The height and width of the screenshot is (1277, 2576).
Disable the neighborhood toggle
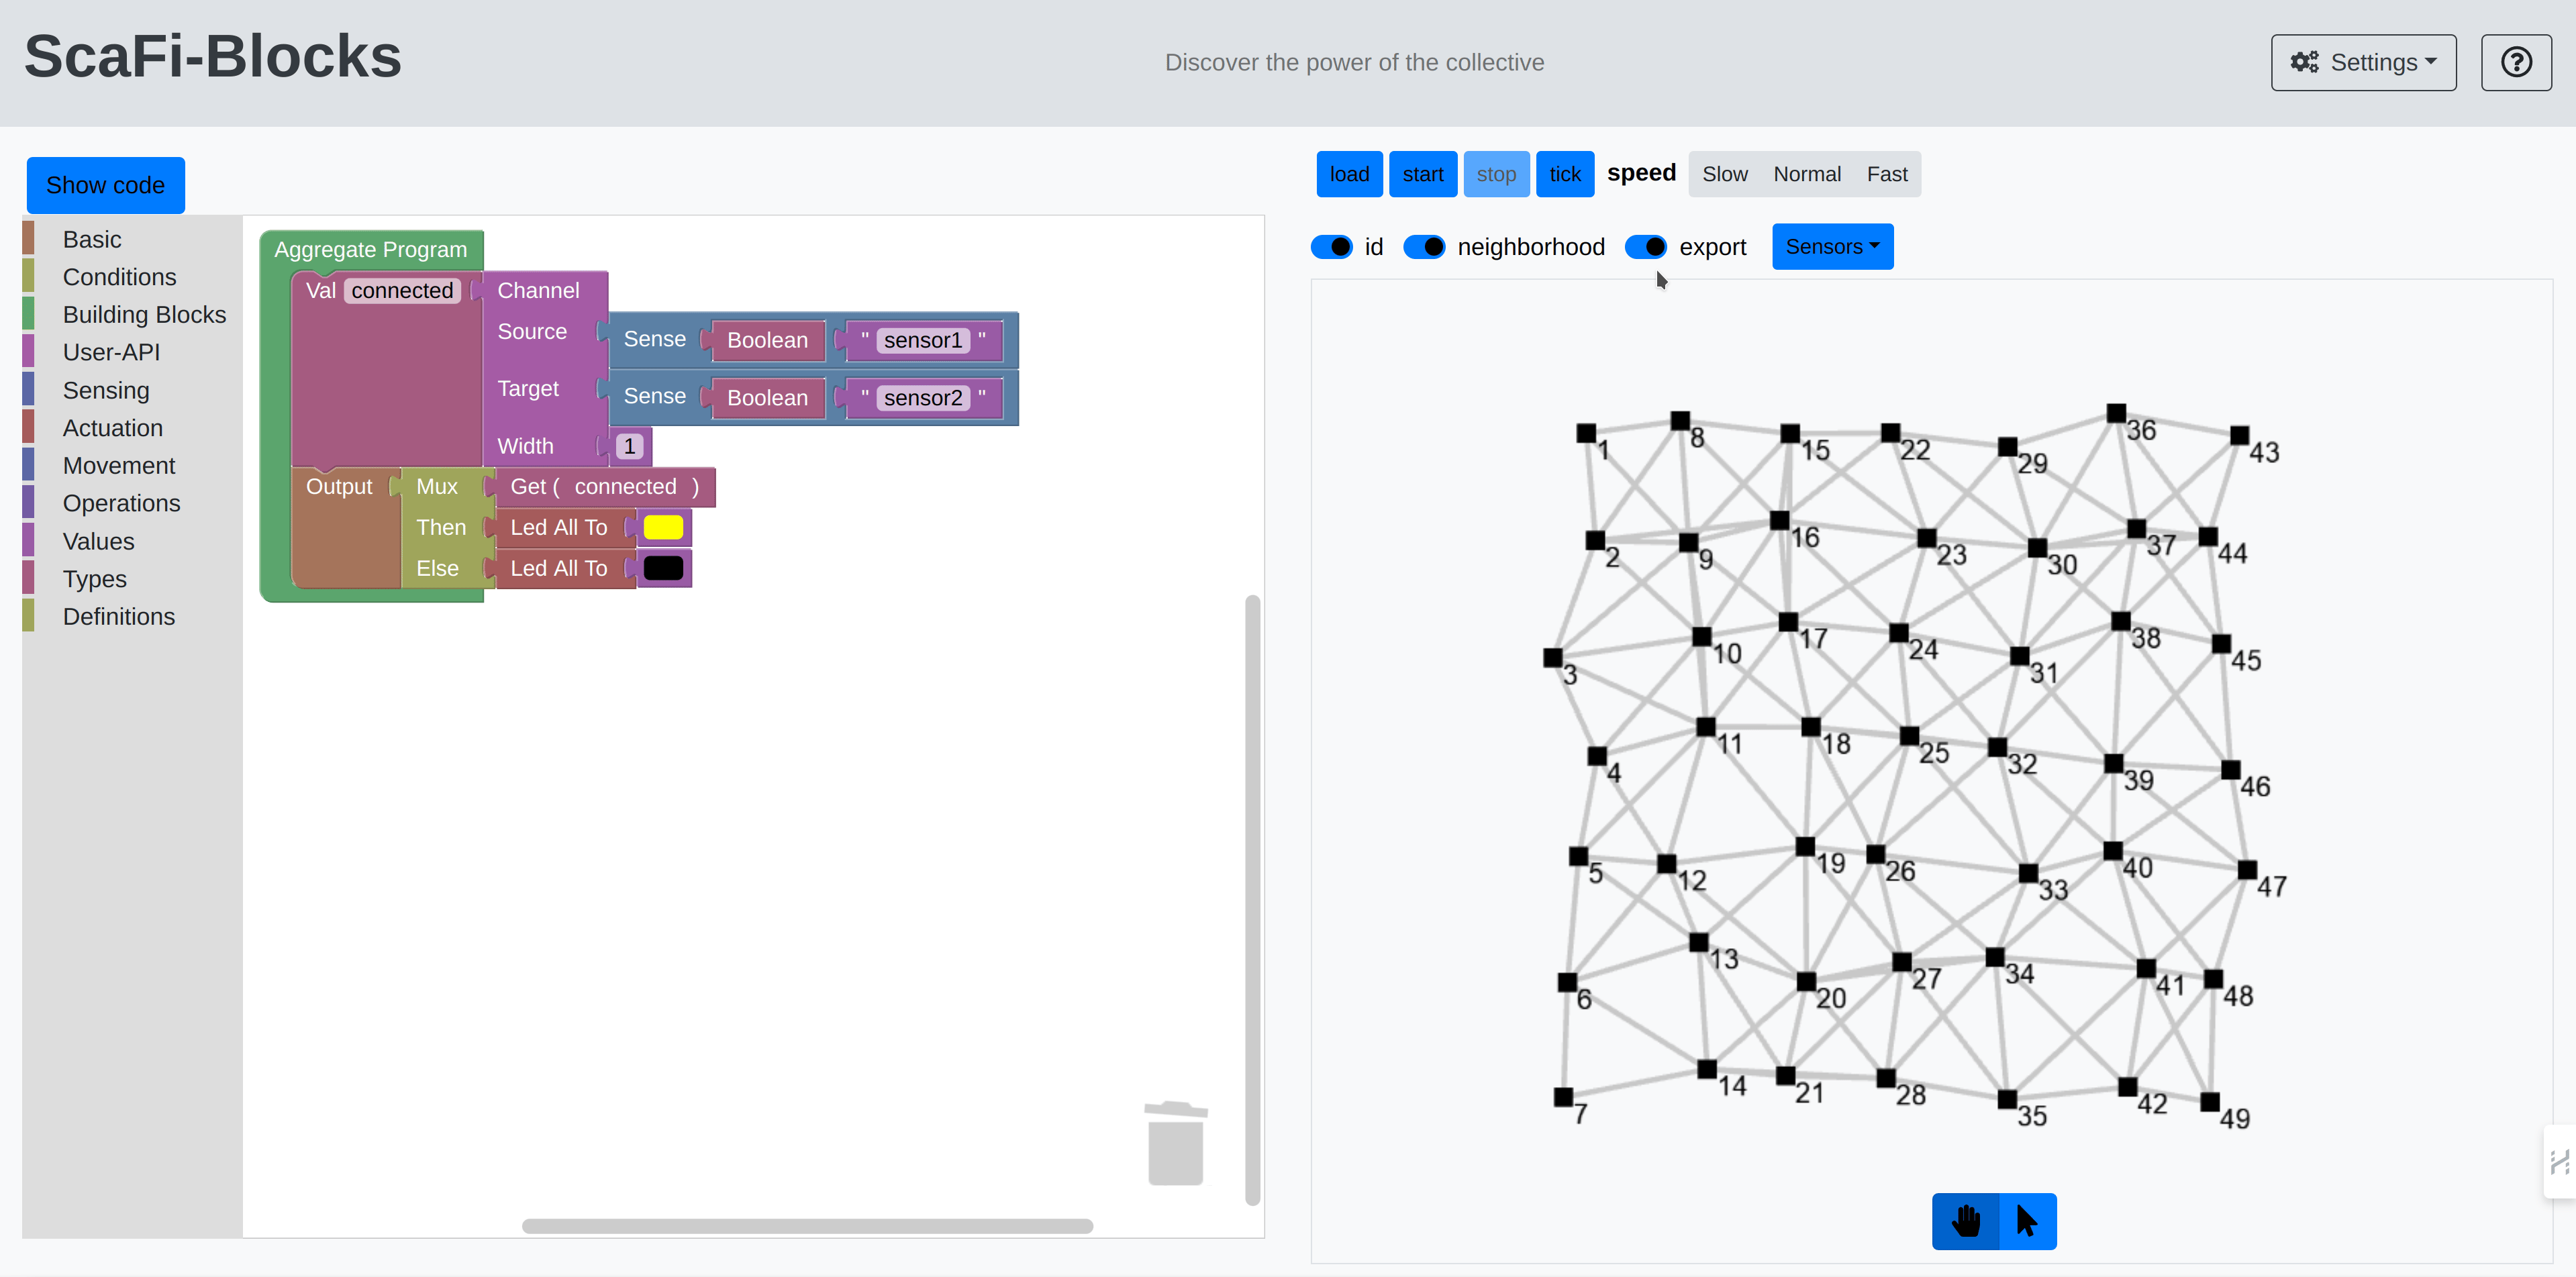(x=1424, y=247)
